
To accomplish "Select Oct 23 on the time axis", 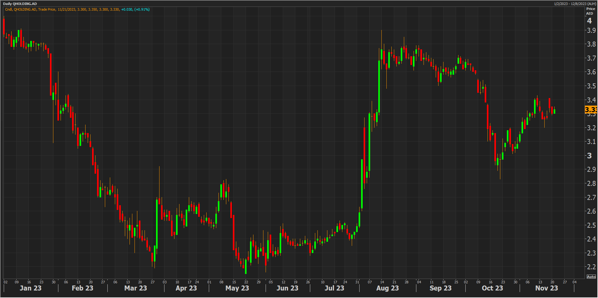I will [x=492, y=288].
